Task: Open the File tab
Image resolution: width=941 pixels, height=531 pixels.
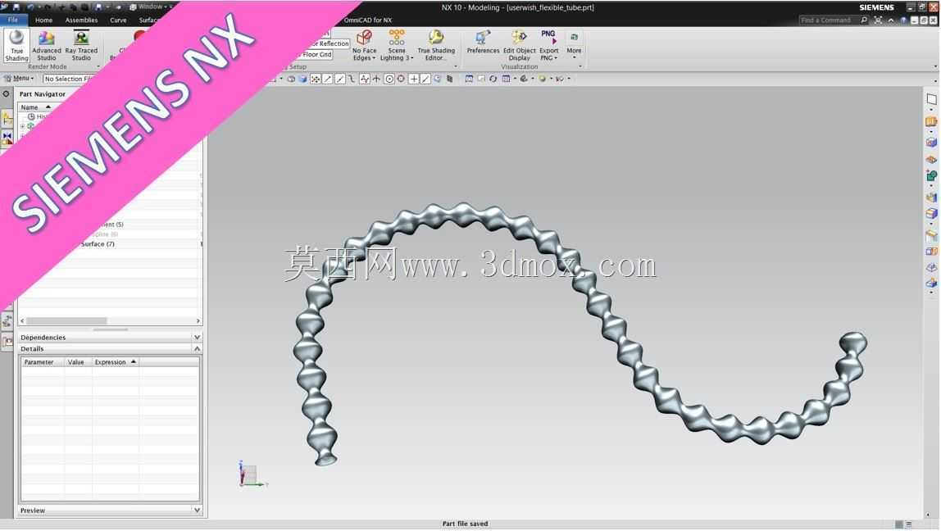Action: click(12, 20)
